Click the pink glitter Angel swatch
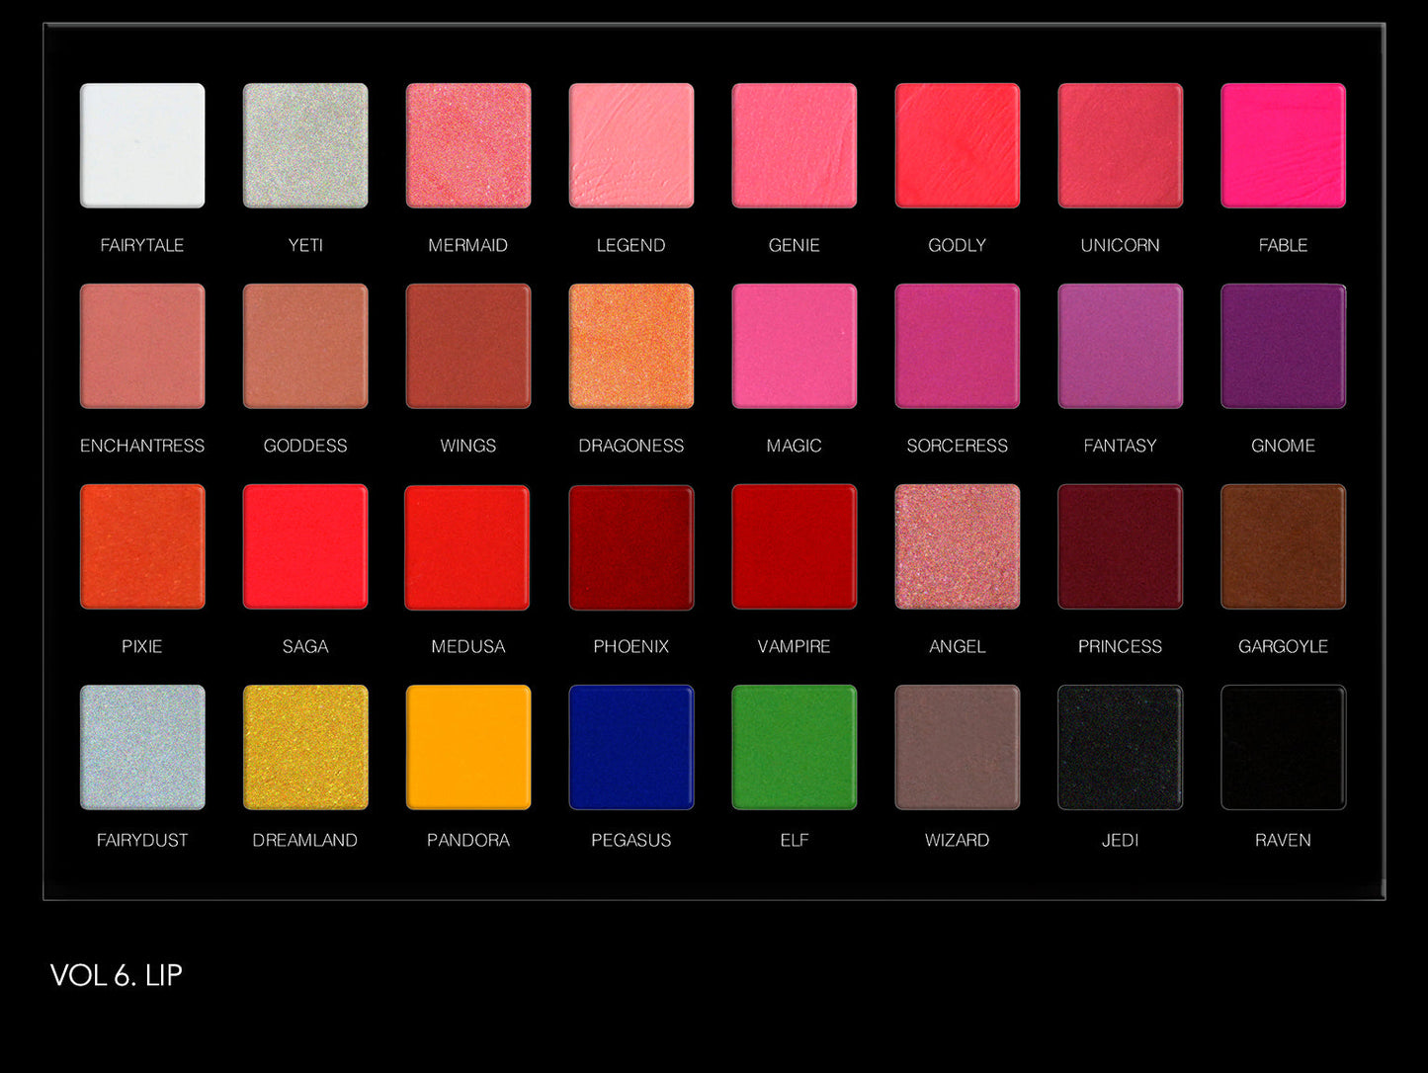The image size is (1428, 1073). pyautogui.click(x=957, y=546)
